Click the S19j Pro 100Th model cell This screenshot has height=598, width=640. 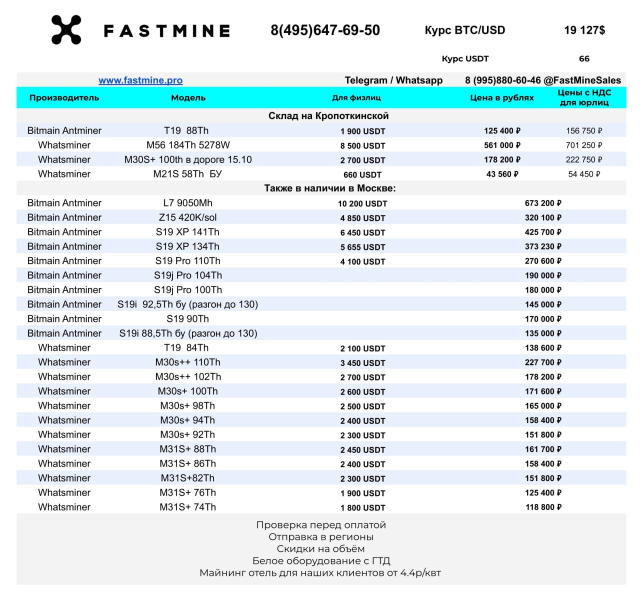(188, 290)
